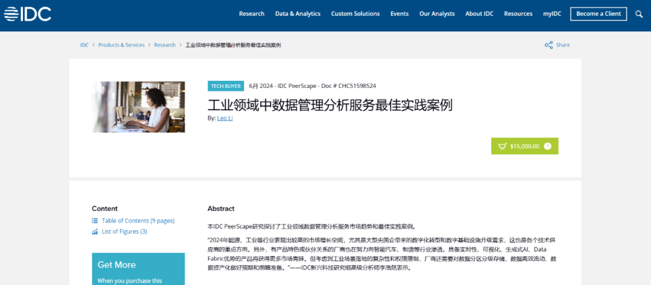Click the Table of Contents list icon
This screenshot has width=651, height=285.
click(95, 221)
